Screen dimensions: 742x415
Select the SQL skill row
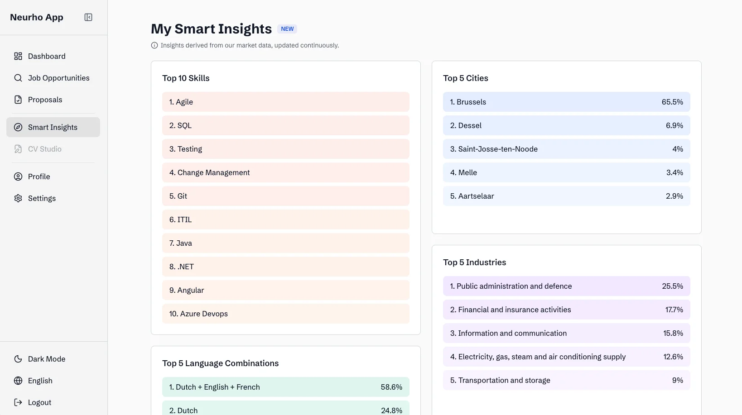[286, 125]
